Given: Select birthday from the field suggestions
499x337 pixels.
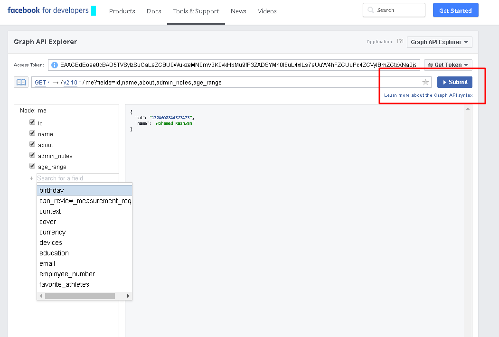Looking at the screenshot, I should coord(52,190).
